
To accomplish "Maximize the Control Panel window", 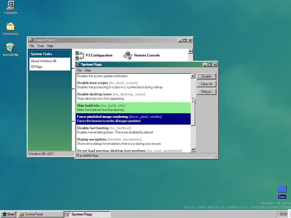I will 185,40.
